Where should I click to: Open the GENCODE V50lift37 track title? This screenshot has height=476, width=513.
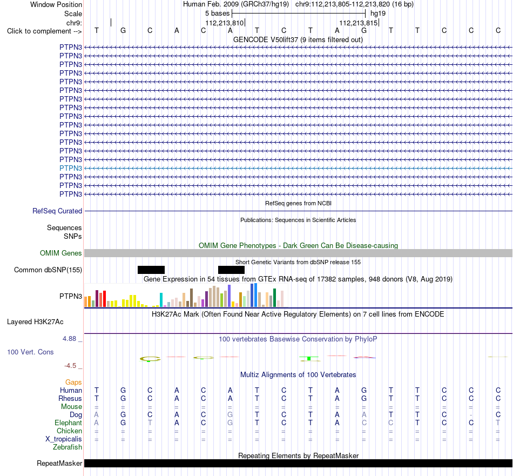(298, 39)
